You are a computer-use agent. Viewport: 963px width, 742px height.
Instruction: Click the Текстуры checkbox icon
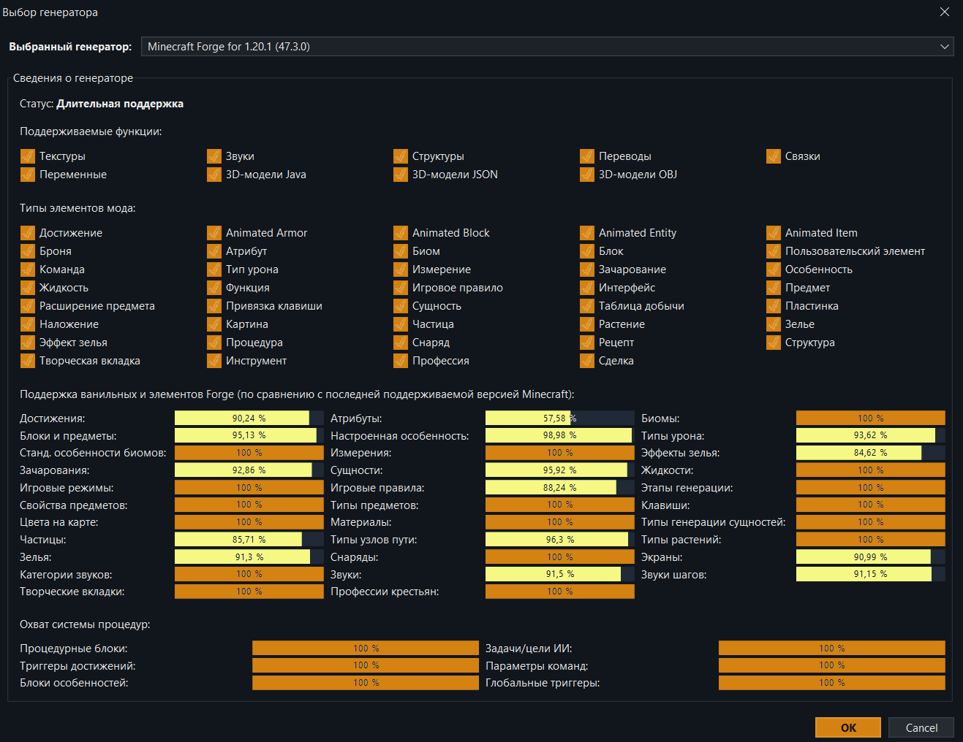(x=28, y=156)
